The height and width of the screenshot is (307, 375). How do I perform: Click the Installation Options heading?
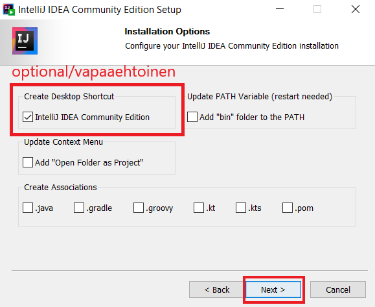(x=167, y=31)
